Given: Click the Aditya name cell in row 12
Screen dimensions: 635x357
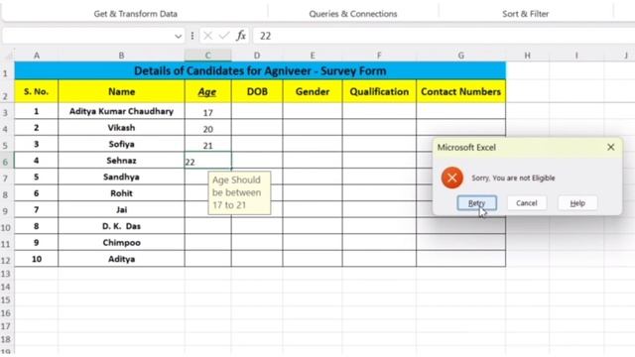Looking at the screenshot, I should pos(121,259).
